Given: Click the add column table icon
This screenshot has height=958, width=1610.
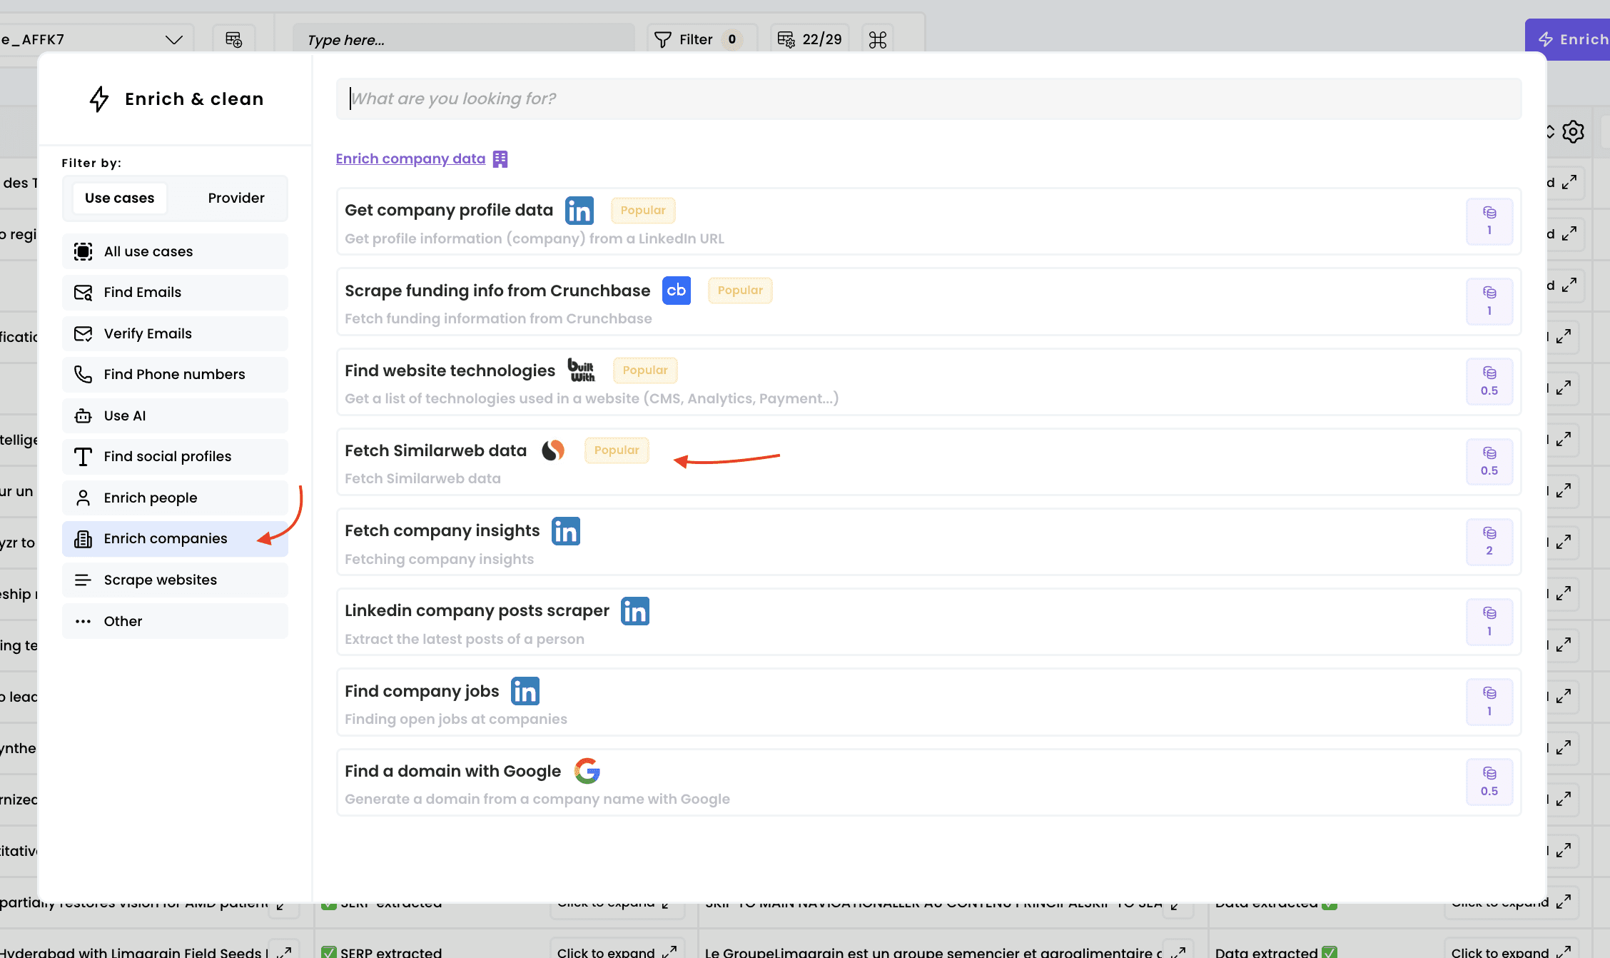Looking at the screenshot, I should 233,40.
